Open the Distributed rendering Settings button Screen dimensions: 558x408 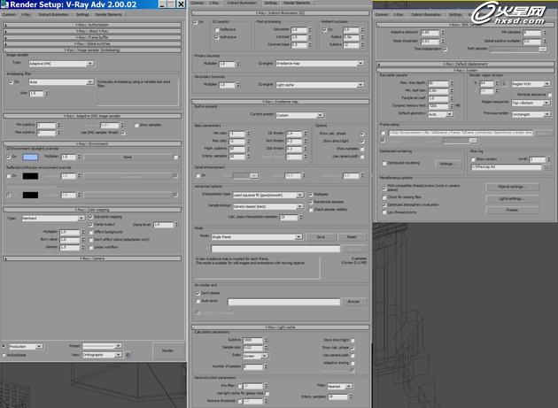pyautogui.click(x=447, y=164)
